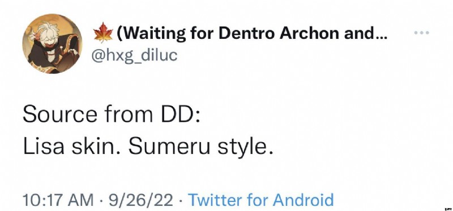This screenshot has height=211, width=453.
Task: Click the 10:17 AM timestamp
Action: [x=58, y=200]
